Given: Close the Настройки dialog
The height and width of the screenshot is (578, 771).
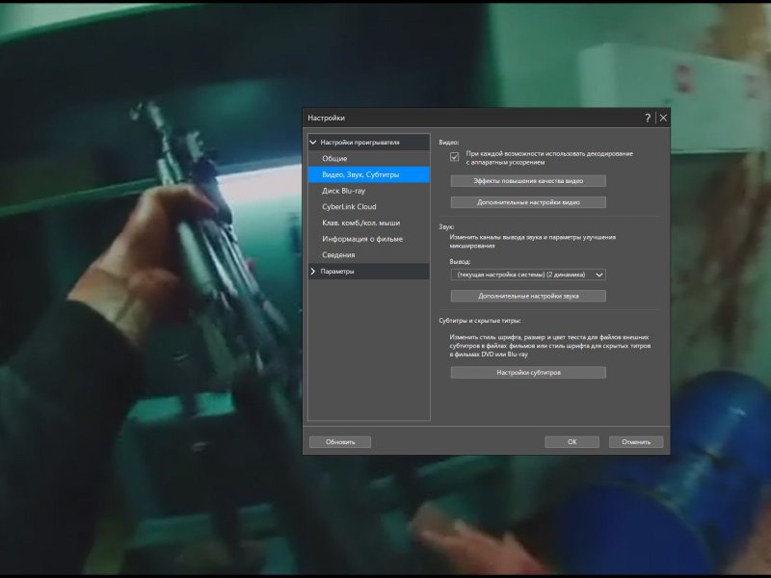Looking at the screenshot, I should tap(663, 118).
